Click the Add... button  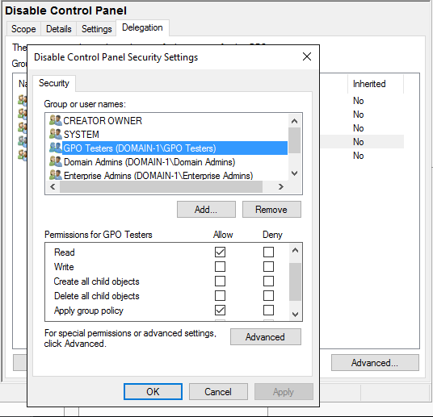[206, 210]
